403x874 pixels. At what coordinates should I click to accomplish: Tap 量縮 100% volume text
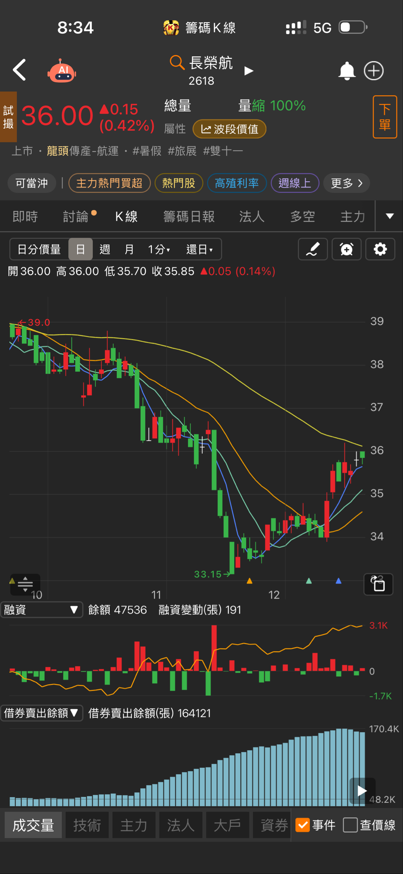(x=272, y=106)
